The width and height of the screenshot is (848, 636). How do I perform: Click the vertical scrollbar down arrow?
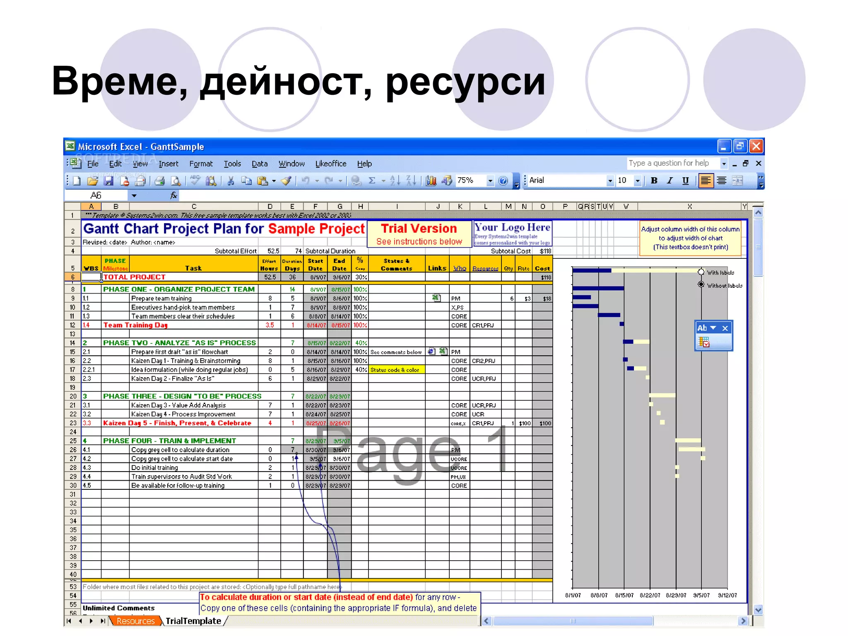[758, 609]
